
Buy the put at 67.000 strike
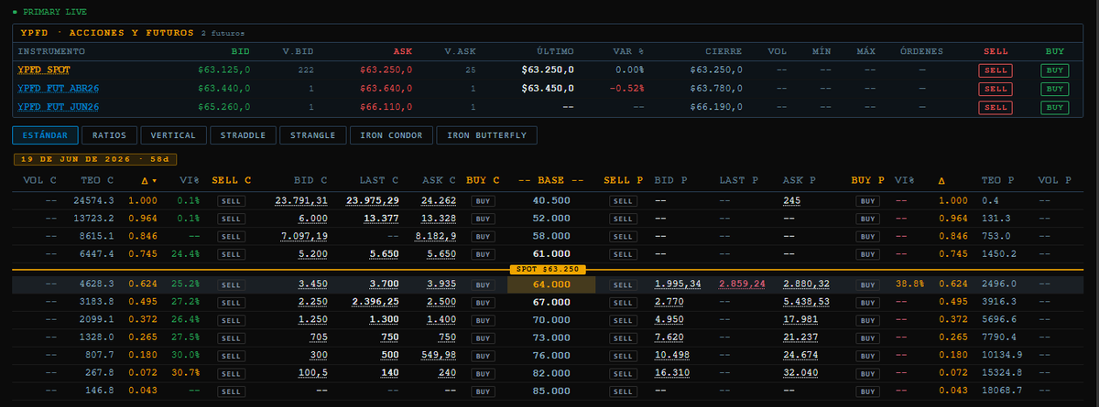tap(867, 303)
